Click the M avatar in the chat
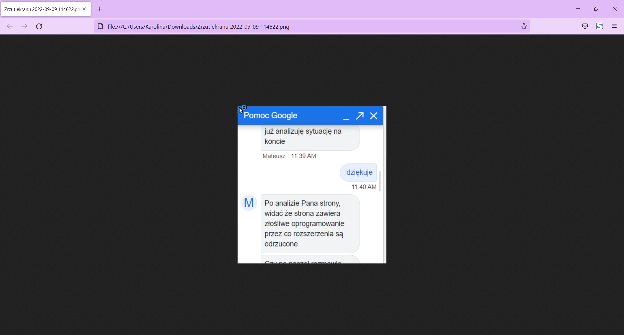The width and height of the screenshot is (624, 335). point(249,203)
